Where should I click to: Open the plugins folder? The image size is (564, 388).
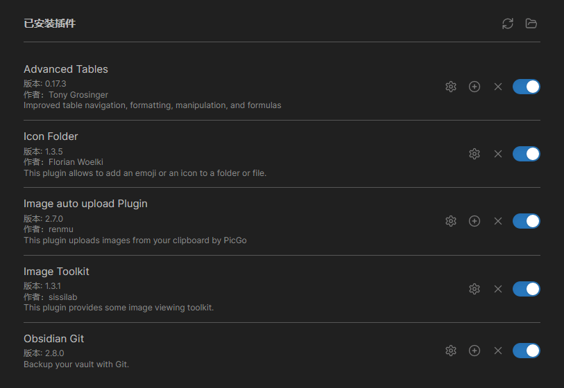point(531,24)
